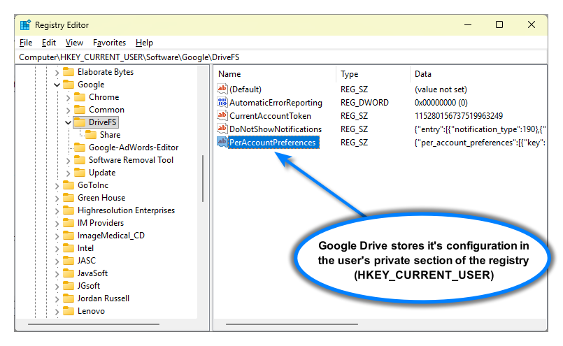Click the tree pane vertical scrollbar
This screenshot has width=563, height=346.
[x=203, y=196]
